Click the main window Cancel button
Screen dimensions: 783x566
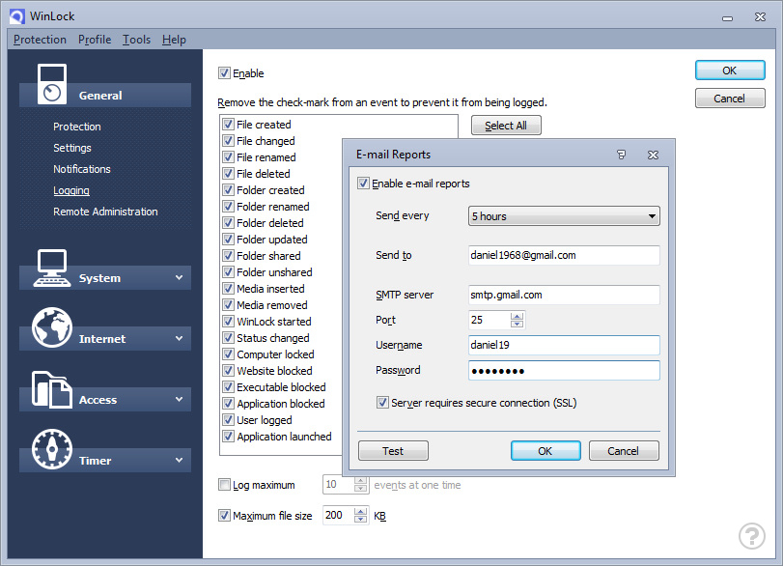pyautogui.click(x=730, y=99)
